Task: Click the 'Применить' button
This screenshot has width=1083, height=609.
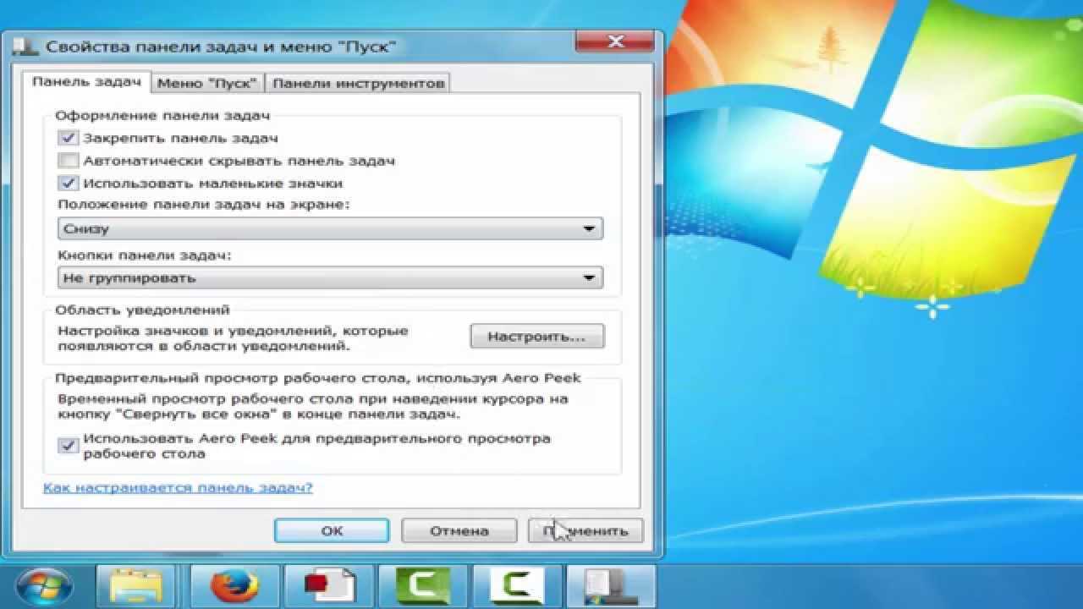Action: (x=585, y=531)
